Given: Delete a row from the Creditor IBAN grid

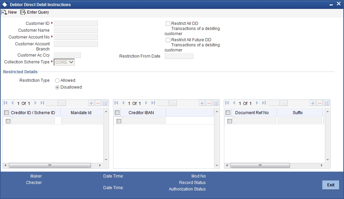Looking at the screenshot, I should pyautogui.click(x=209, y=103).
